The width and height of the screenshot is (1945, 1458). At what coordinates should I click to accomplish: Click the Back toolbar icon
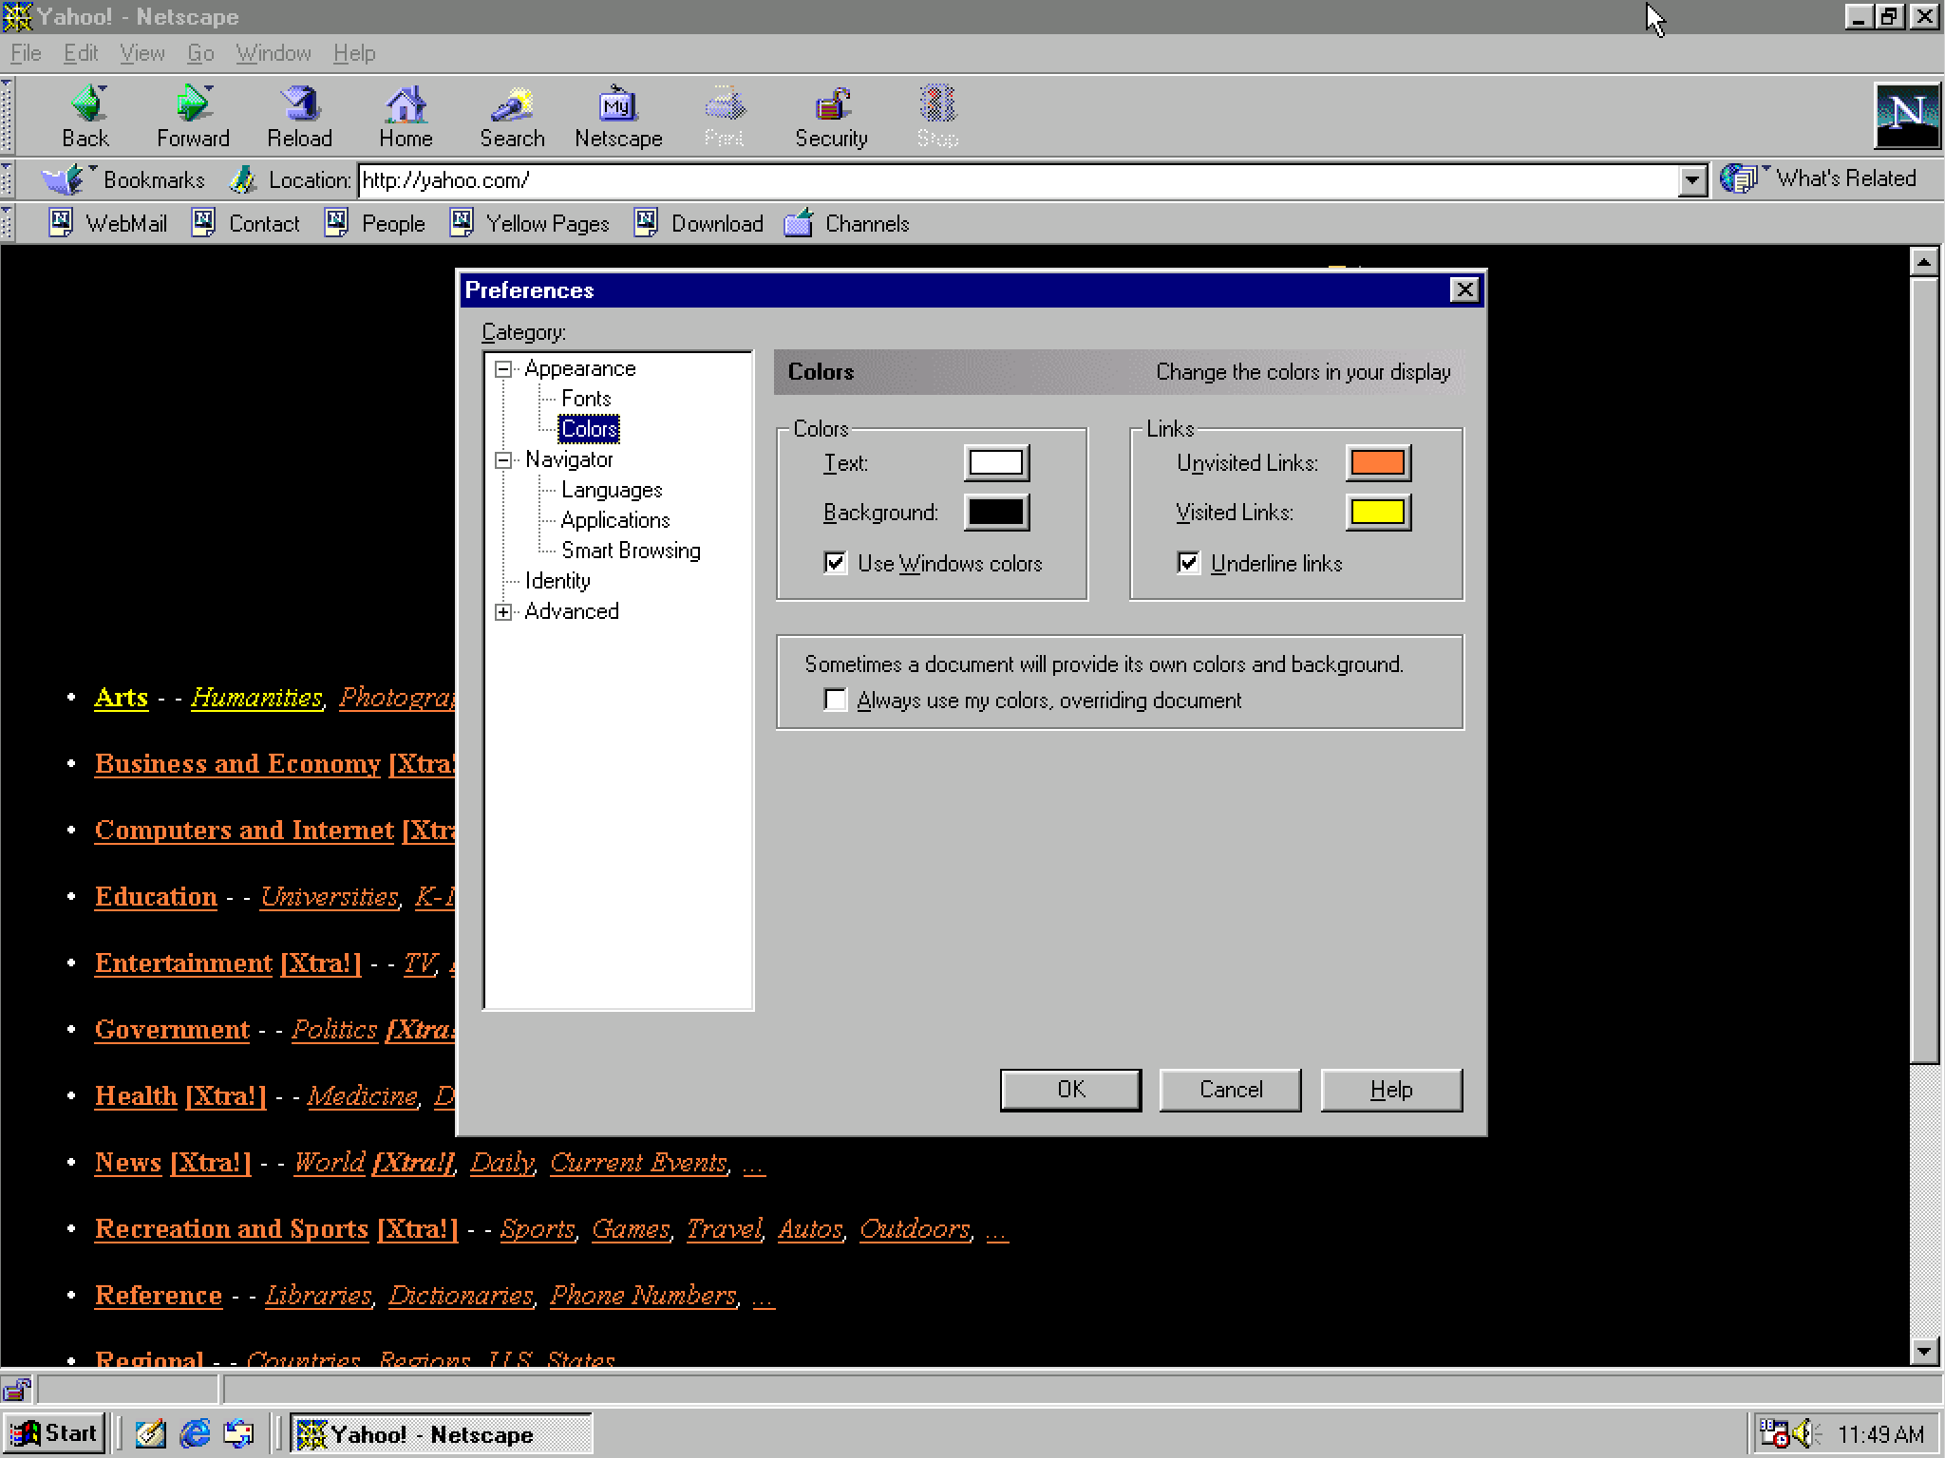point(86,116)
